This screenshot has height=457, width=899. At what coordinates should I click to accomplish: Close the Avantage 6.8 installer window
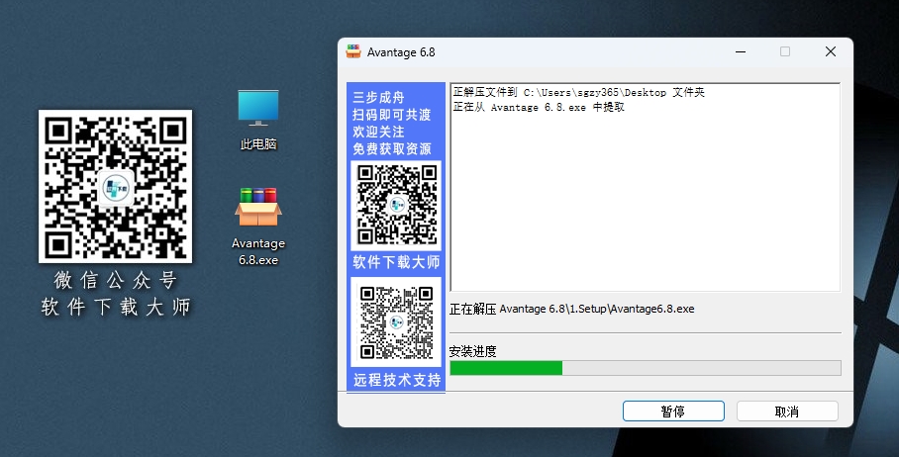(831, 51)
